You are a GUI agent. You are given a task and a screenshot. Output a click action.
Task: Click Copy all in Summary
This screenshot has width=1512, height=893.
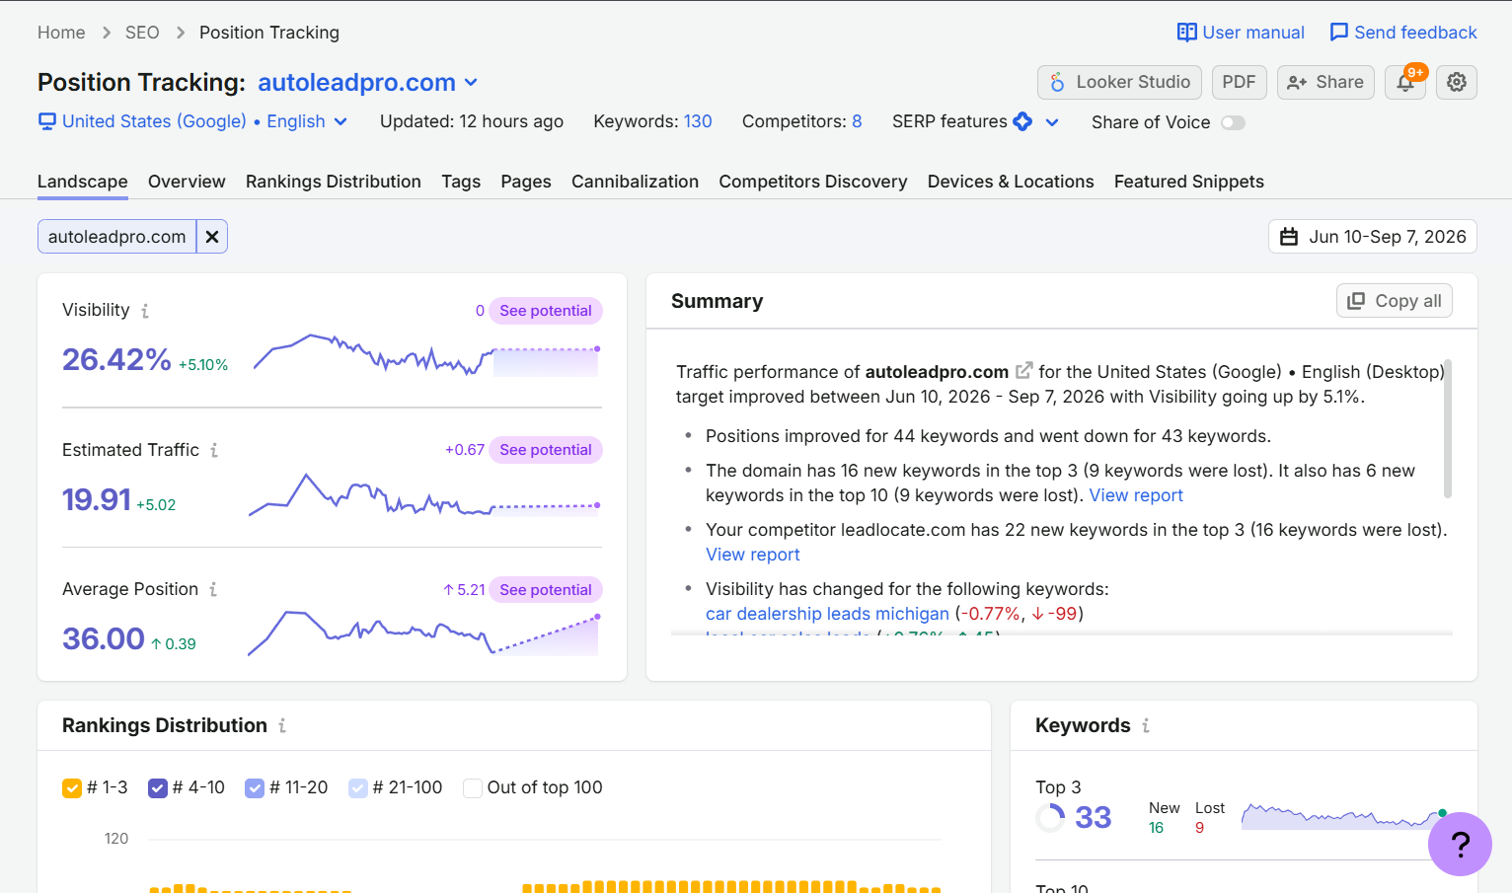click(x=1395, y=301)
